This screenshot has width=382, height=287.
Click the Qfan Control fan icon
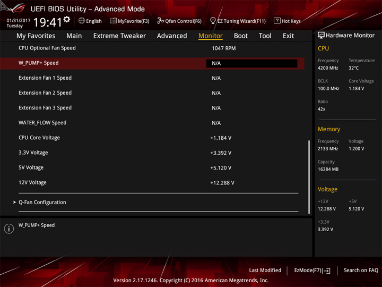(160, 21)
